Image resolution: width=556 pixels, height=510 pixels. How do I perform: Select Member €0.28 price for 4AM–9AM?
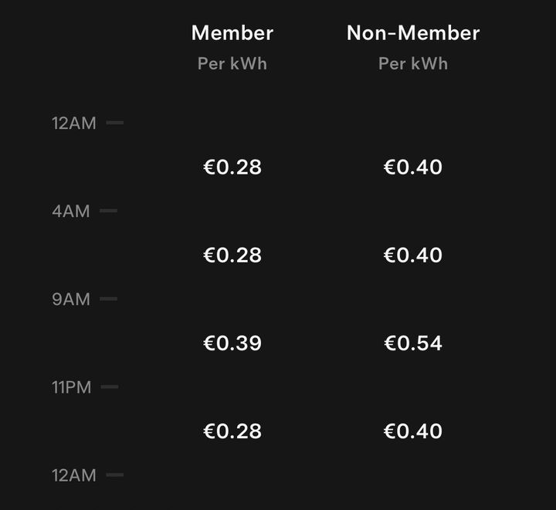tap(232, 255)
